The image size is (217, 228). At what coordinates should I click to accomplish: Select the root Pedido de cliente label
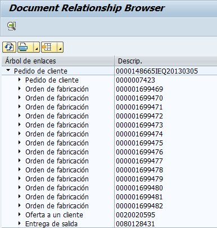point(40,71)
